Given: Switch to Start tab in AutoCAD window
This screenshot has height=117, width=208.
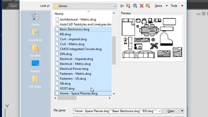Looking at the screenshot, I should coord(13,6).
